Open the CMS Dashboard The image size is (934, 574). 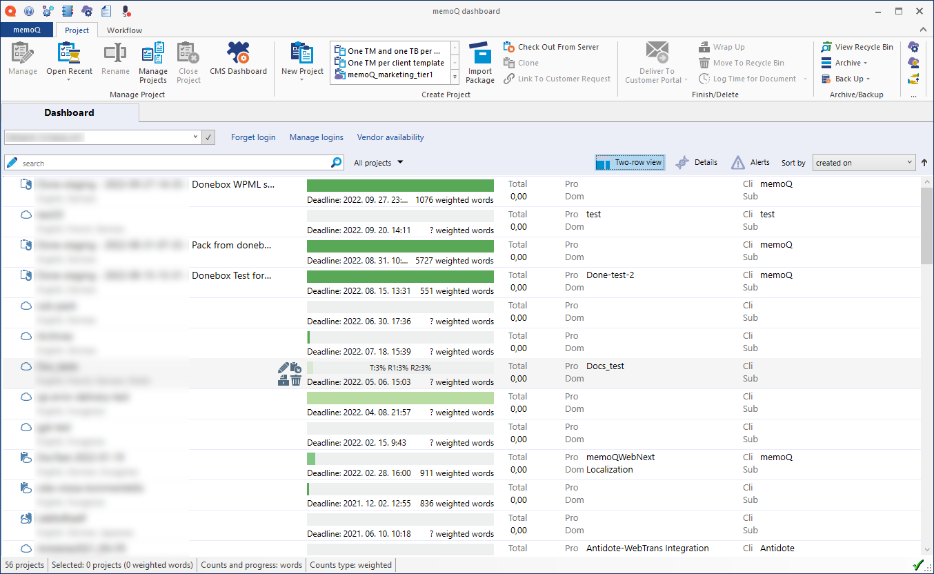[238, 54]
